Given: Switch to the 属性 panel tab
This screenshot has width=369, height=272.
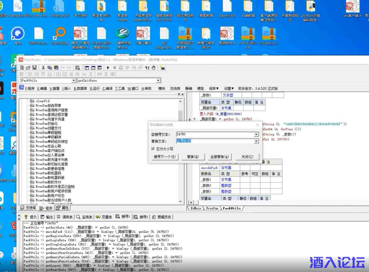Looking at the screenshot, I should pyautogui.click(x=63, y=208).
